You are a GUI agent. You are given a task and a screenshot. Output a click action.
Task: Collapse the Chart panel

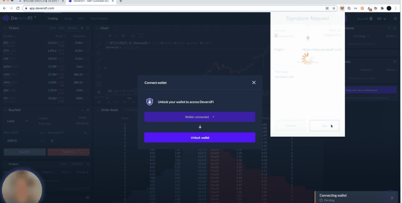97,28
